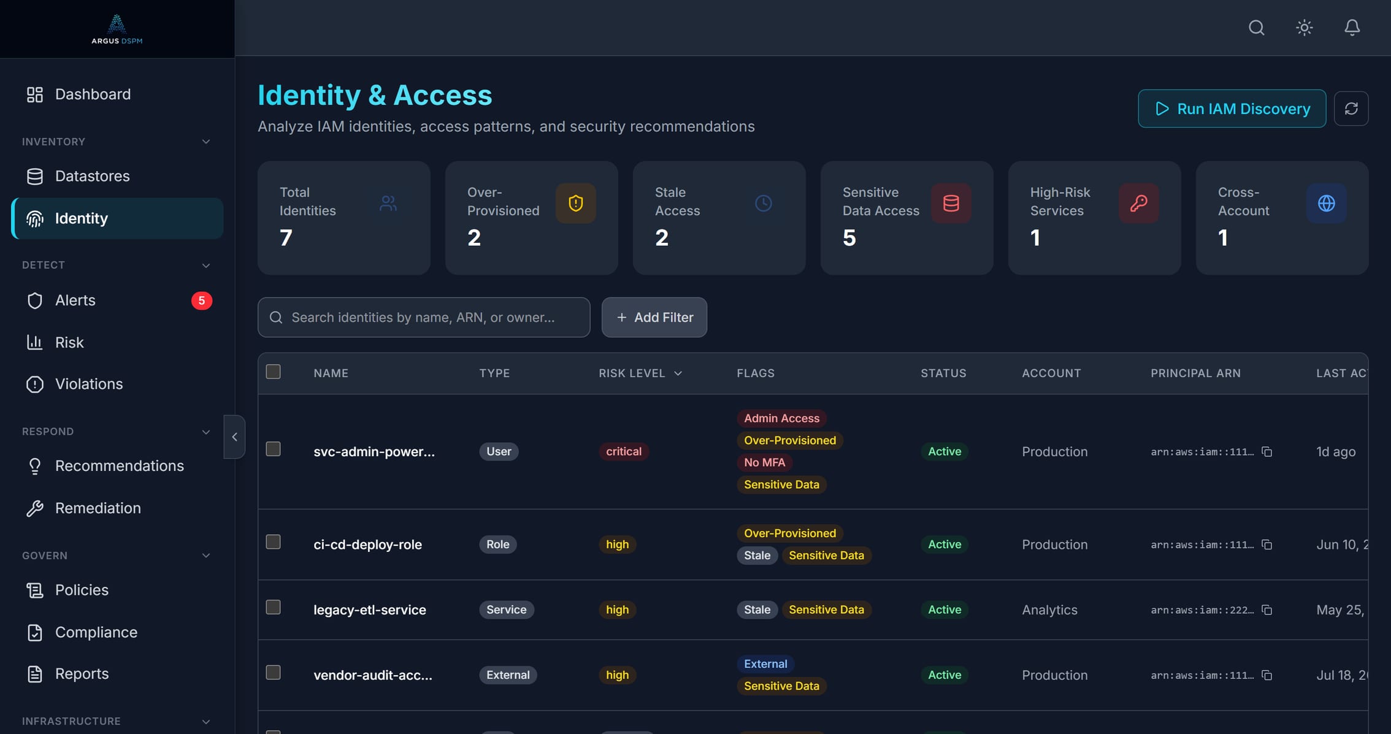Click the magnifier icon in identity search

tap(276, 317)
